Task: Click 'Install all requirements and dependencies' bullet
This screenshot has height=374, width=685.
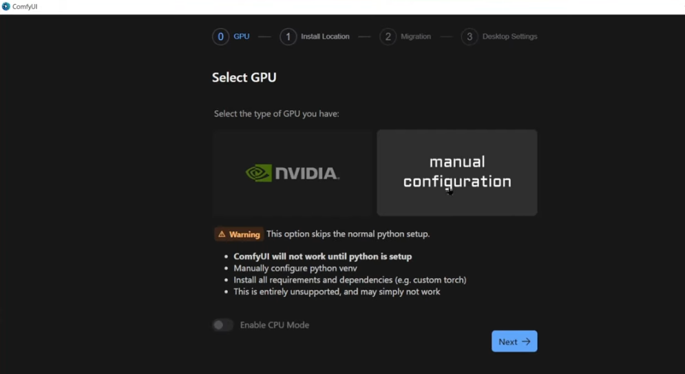Action: [350, 280]
